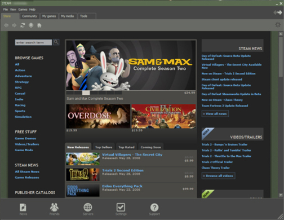284x220 pixels.
Task: Open the Games menu
Action: 23,10
